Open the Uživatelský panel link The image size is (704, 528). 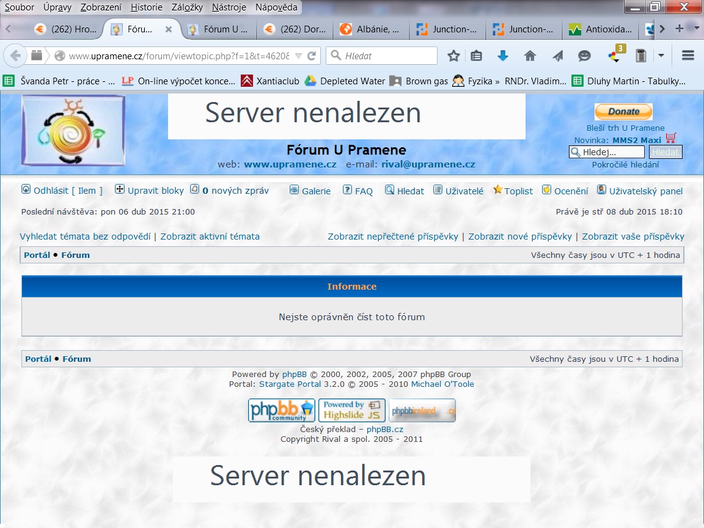[x=645, y=191]
